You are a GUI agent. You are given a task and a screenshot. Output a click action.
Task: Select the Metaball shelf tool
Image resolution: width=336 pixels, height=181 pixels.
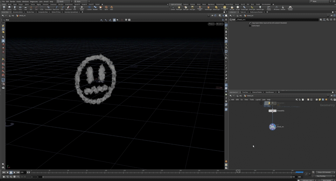point(95,8)
